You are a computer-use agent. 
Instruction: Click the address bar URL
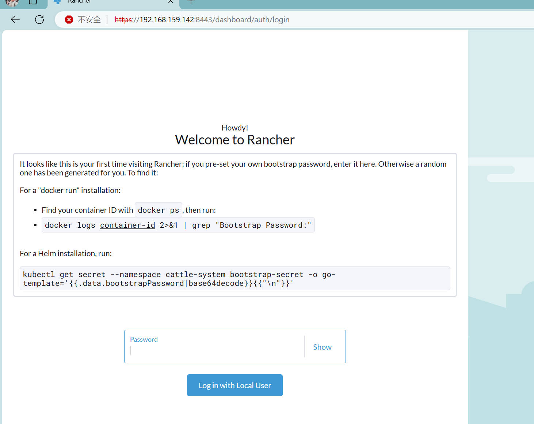[202, 20]
